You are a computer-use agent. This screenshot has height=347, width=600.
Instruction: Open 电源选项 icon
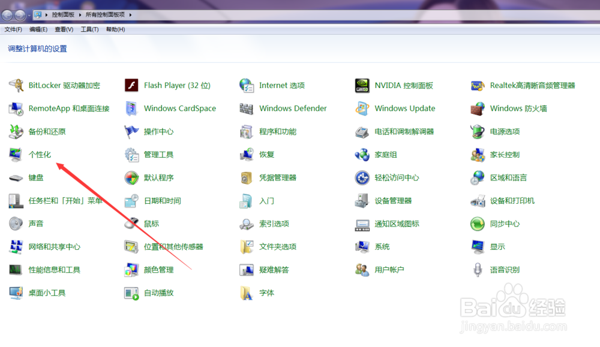478,131
